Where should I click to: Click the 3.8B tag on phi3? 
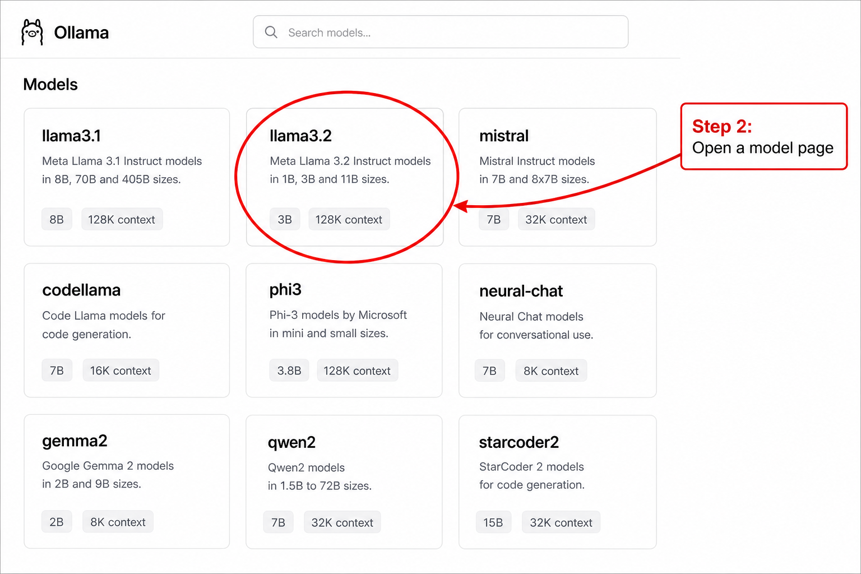(289, 371)
